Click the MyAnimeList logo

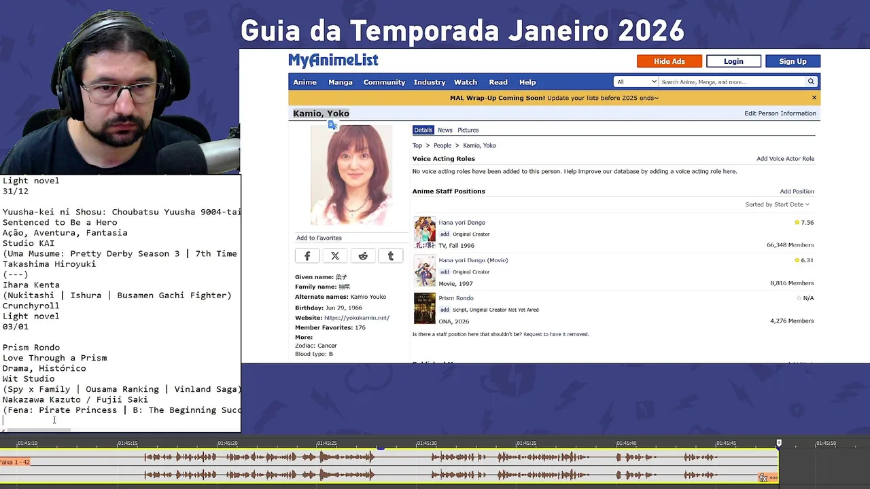333,60
